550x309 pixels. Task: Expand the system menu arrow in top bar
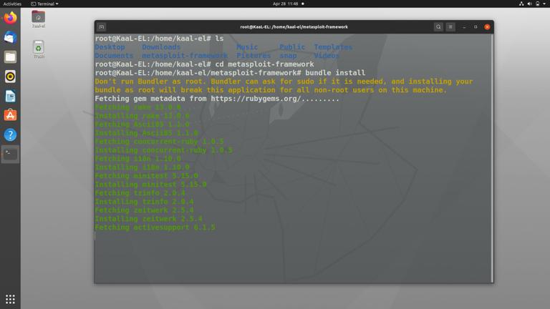[x=544, y=4]
